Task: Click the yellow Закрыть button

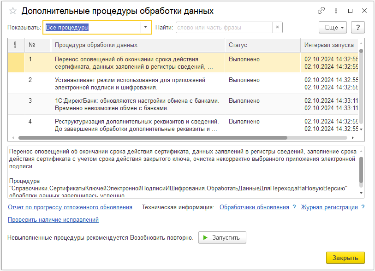Action: click(345, 258)
